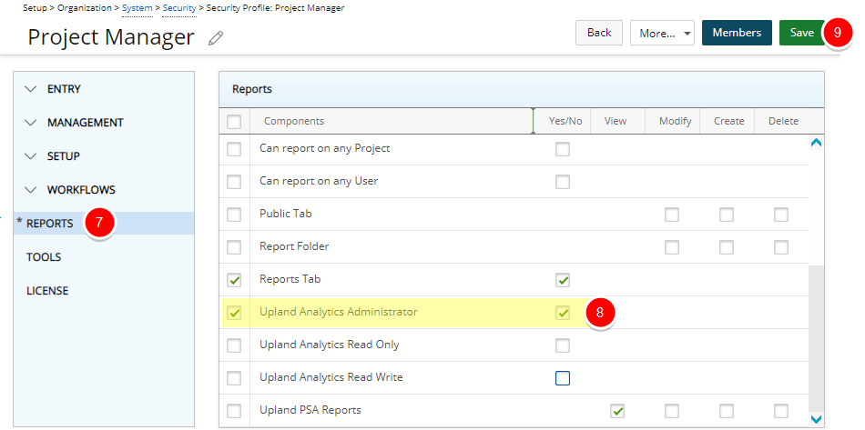Open the Security breadcrumb link
The image size is (865, 430).
(x=179, y=7)
